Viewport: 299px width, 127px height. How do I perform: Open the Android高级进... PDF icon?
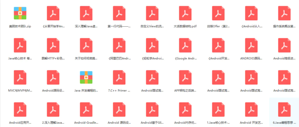(284, 45)
